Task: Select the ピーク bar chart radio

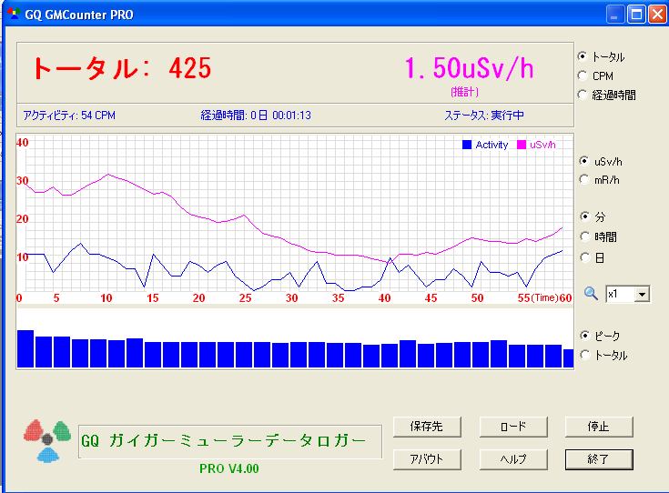Action: click(x=585, y=336)
